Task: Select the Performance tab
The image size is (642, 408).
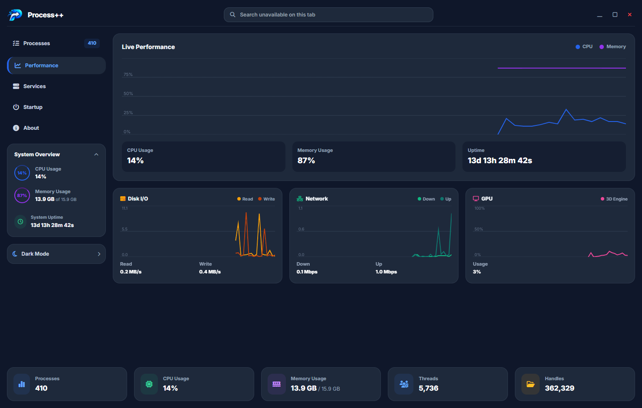Action: (x=56, y=66)
